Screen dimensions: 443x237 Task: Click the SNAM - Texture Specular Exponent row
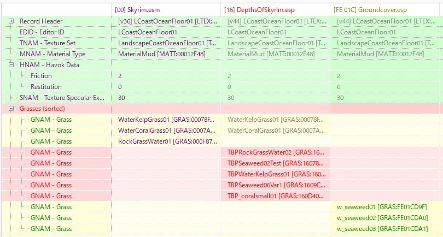coord(61,98)
